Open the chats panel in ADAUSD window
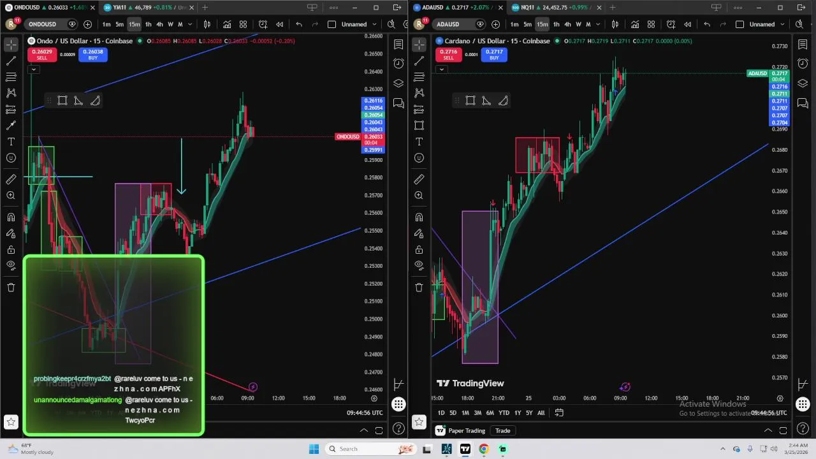The image size is (816, 459). click(803, 103)
